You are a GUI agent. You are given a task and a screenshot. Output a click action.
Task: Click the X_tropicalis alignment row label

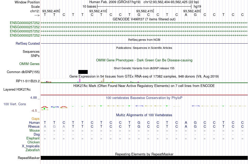coord(31,146)
